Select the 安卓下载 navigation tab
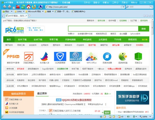 click(38, 40)
